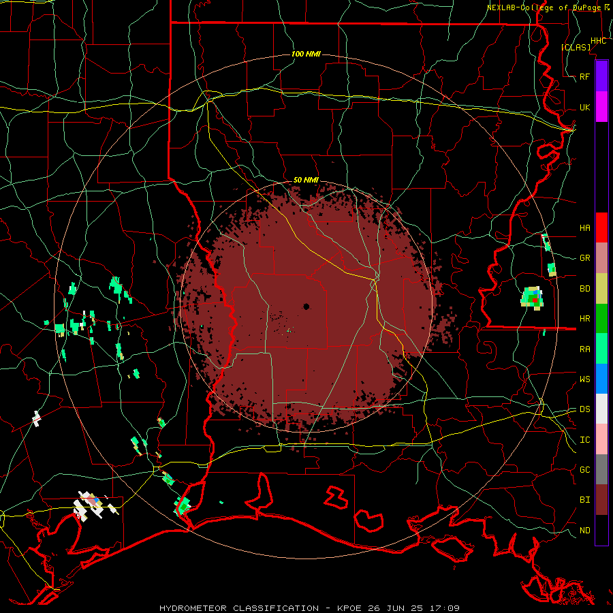Click the dark green HR swatch
Screen dimensions: 613x613
click(601, 319)
